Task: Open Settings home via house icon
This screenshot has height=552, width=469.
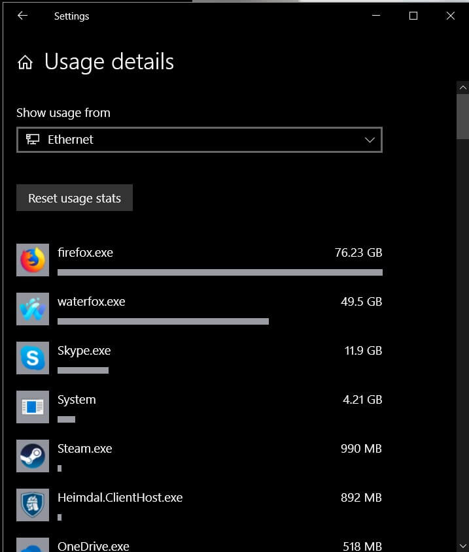Action: [25, 62]
